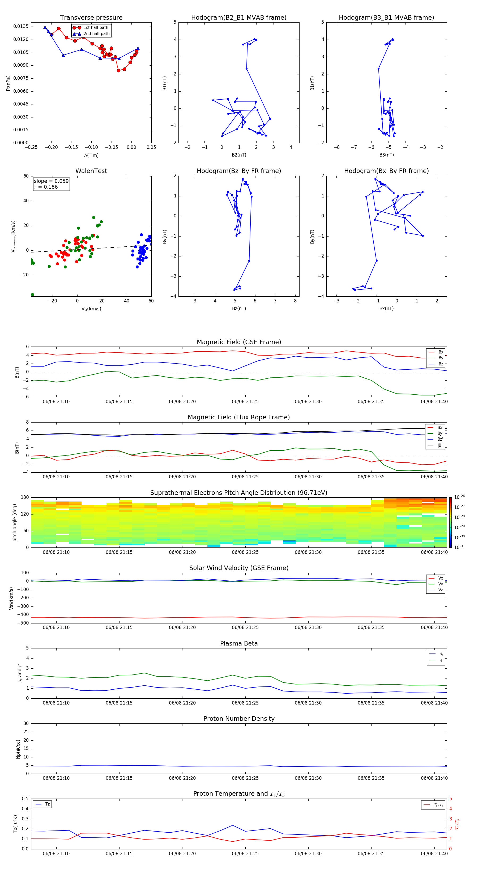Click '06/08 21:25' tick under GSE magnetic field
This screenshot has height=877, width=478.
245,402
